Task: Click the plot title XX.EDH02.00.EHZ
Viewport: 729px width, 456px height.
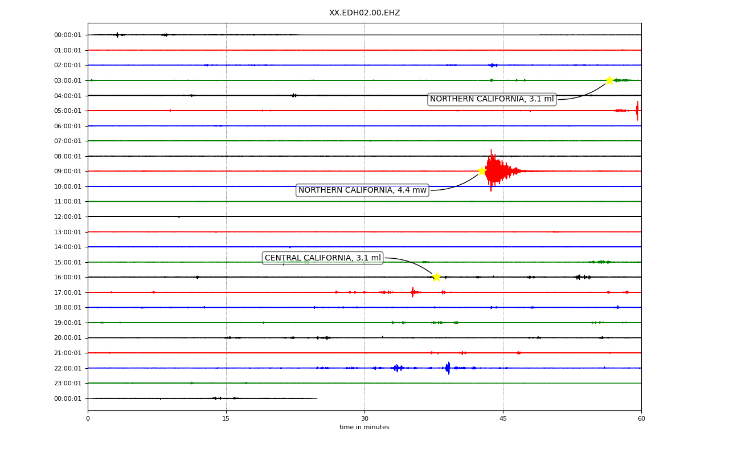Action: (x=364, y=13)
